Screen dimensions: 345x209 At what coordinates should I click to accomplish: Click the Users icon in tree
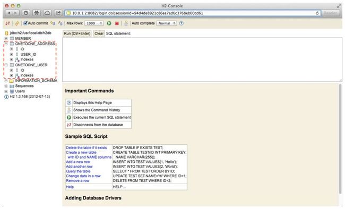pos(12,91)
